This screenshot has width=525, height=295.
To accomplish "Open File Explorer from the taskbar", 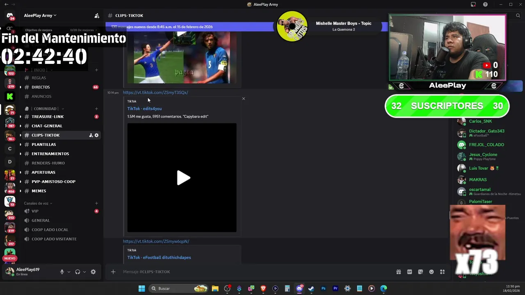I will pos(215,288).
